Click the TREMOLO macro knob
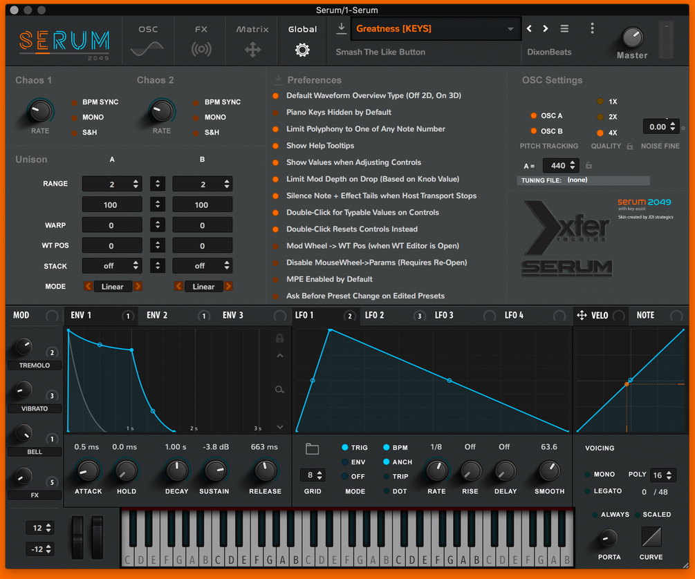Screen dimensions: 695x579 coord(23,346)
